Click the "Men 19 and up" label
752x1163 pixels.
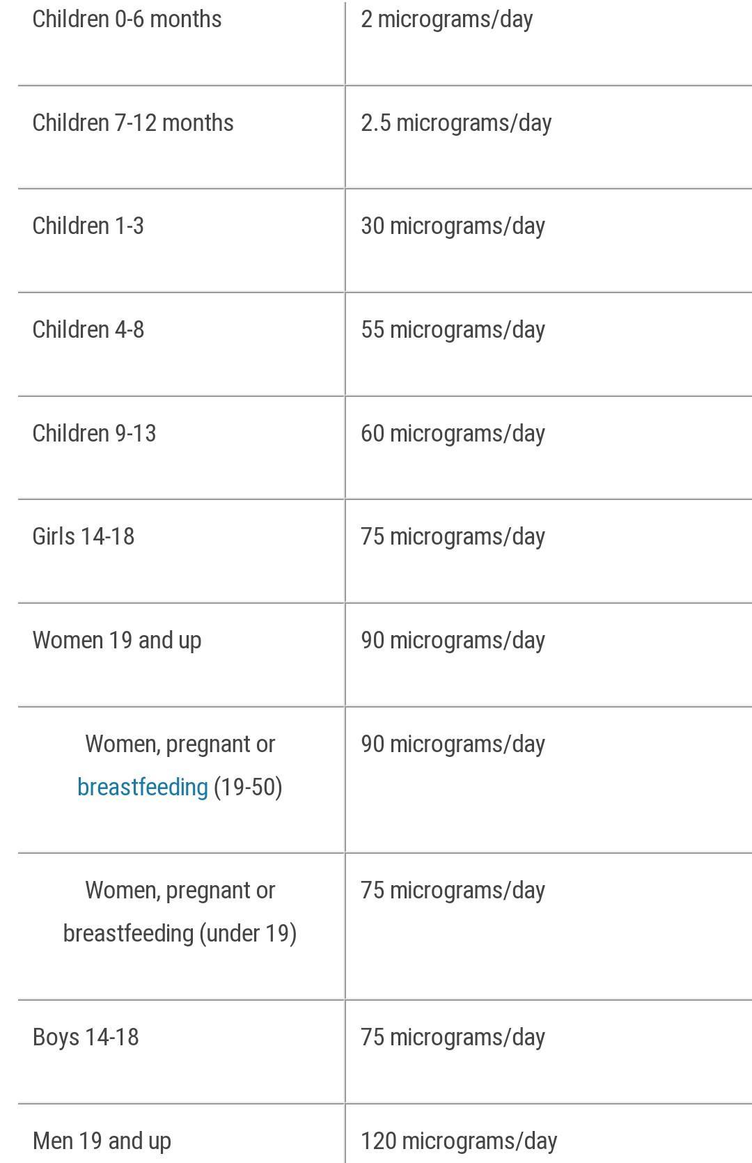(x=102, y=1141)
